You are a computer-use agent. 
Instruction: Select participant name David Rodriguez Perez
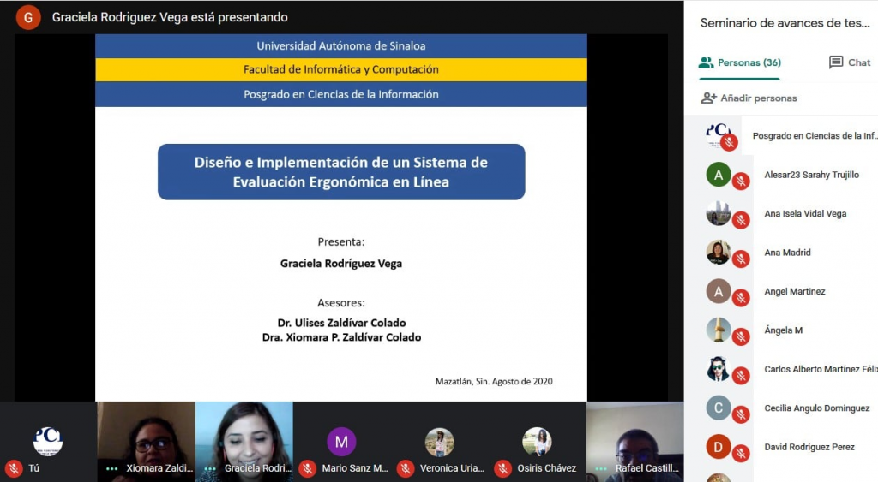point(809,447)
